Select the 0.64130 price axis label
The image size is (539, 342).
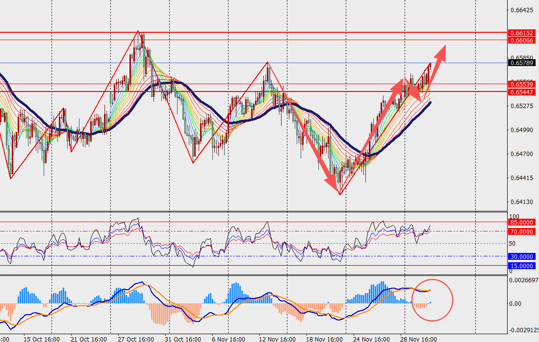[x=522, y=202]
